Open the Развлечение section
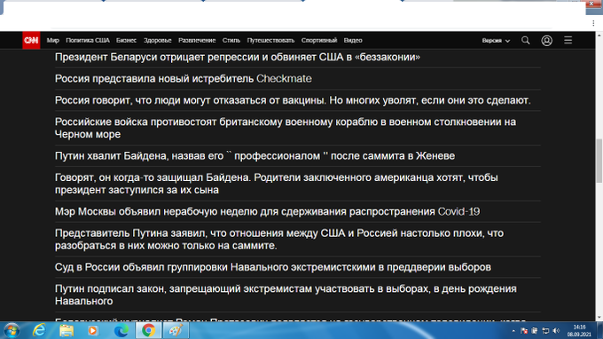The width and height of the screenshot is (603, 339). pyautogui.click(x=197, y=41)
